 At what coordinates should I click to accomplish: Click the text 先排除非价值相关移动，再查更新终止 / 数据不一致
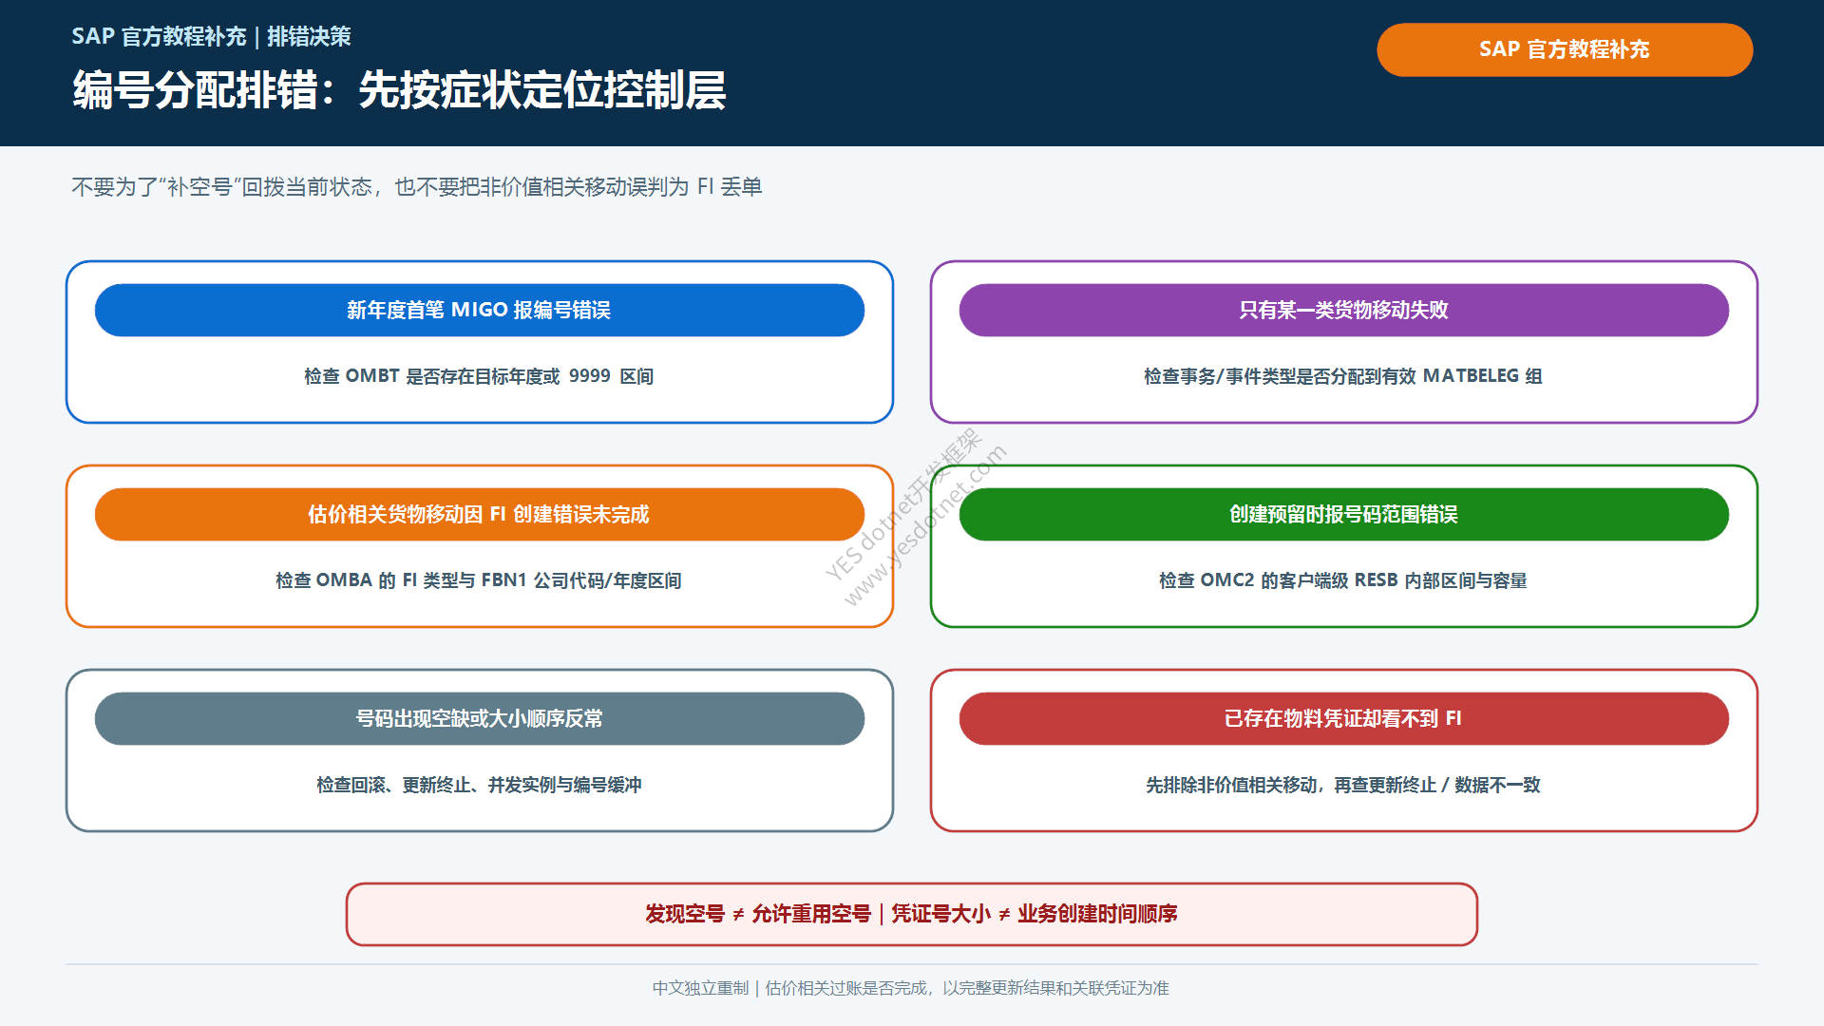[1343, 785]
